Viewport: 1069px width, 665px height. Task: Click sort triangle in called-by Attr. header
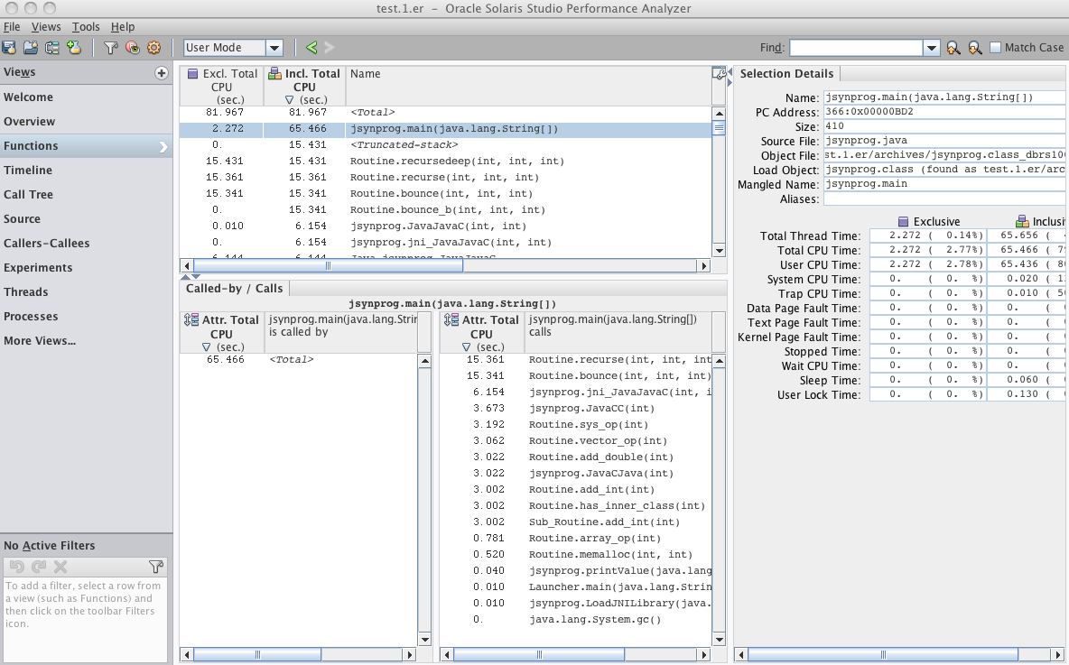(207, 346)
